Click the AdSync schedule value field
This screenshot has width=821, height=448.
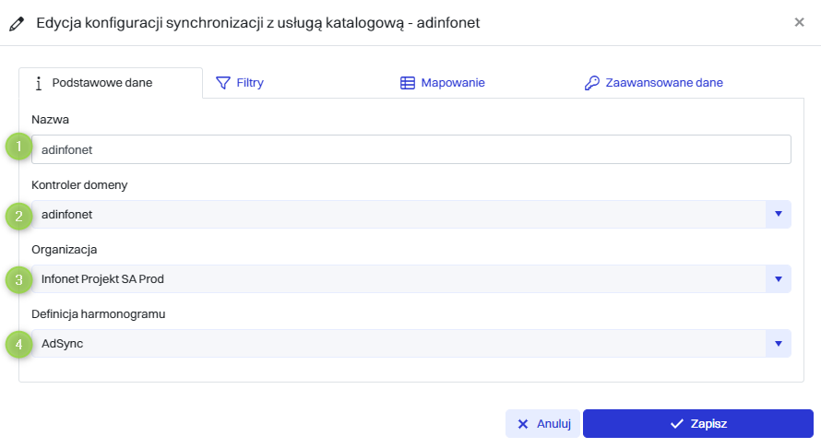click(397, 344)
